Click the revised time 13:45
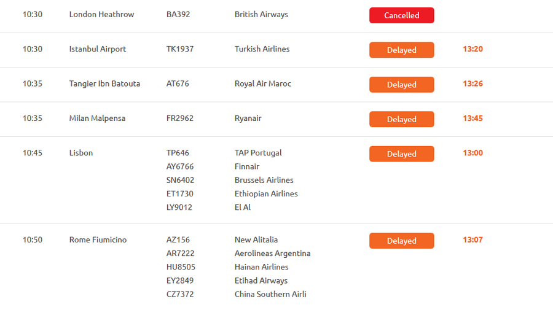This screenshot has width=553, height=310. [473, 118]
